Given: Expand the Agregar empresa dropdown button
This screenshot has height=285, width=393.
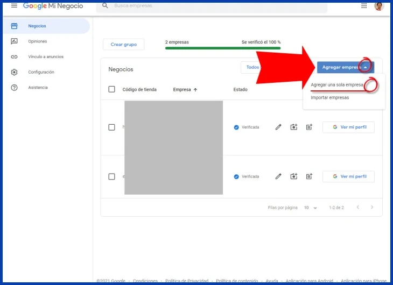Looking at the screenshot, I should 346,67.
